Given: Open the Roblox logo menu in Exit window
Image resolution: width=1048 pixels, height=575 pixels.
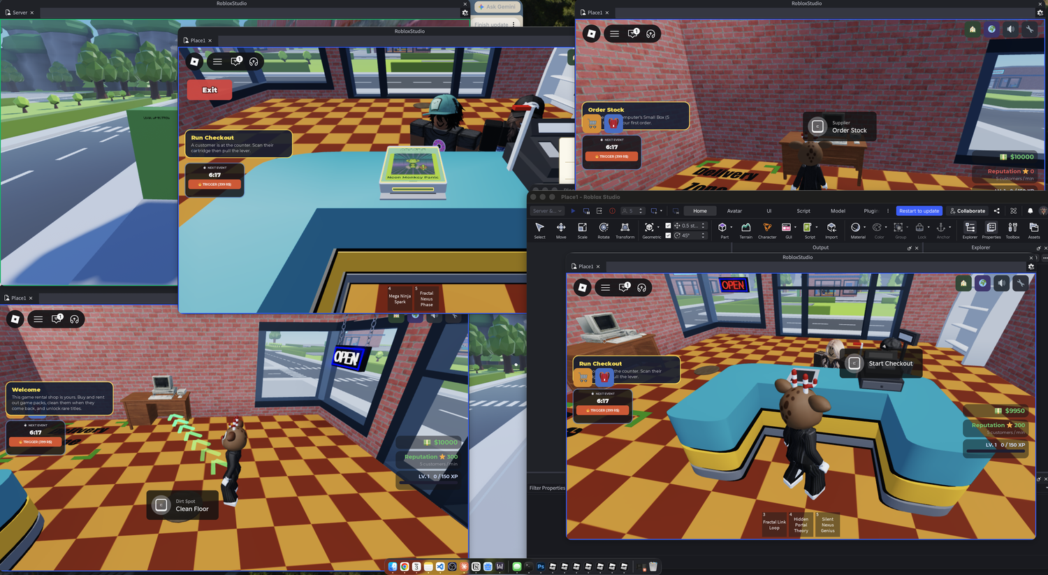Looking at the screenshot, I should [195, 61].
